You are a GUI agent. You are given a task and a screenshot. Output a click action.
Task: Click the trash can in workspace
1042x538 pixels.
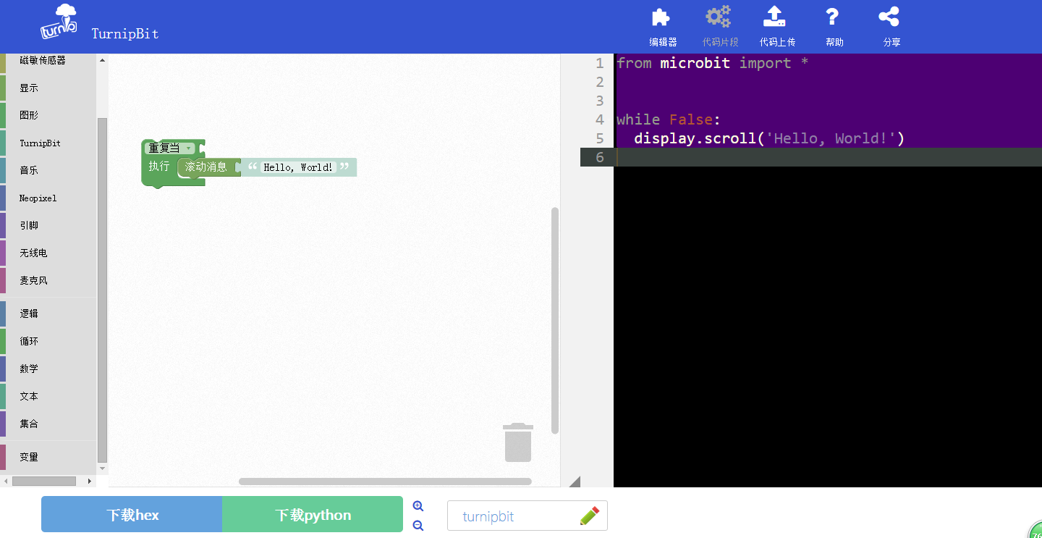click(518, 442)
